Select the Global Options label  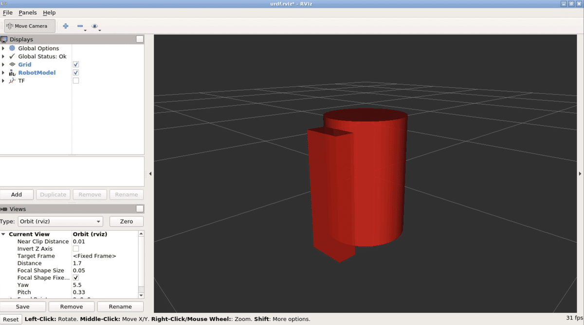coord(38,48)
